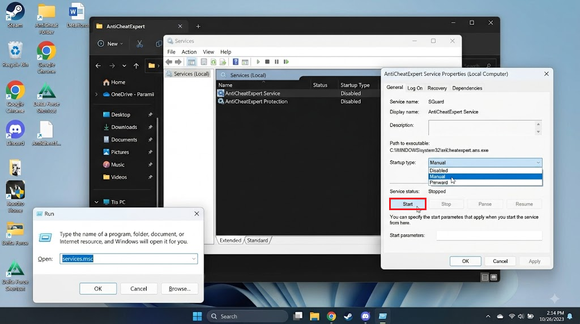Screen dimensions: 580x324
Task: Open the Action menu in Services
Action: [x=189, y=52]
